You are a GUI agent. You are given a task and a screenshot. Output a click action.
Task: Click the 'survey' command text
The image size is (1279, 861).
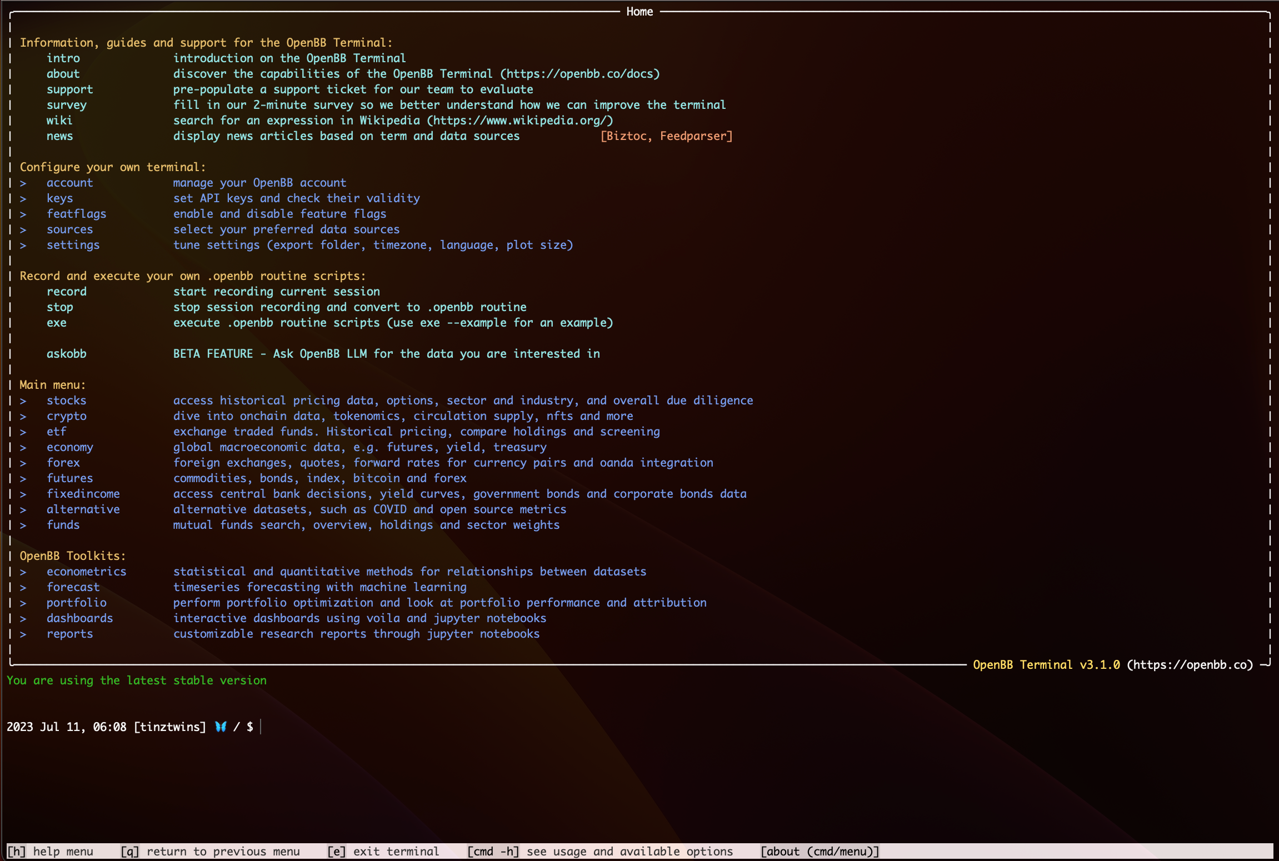click(x=67, y=105)
